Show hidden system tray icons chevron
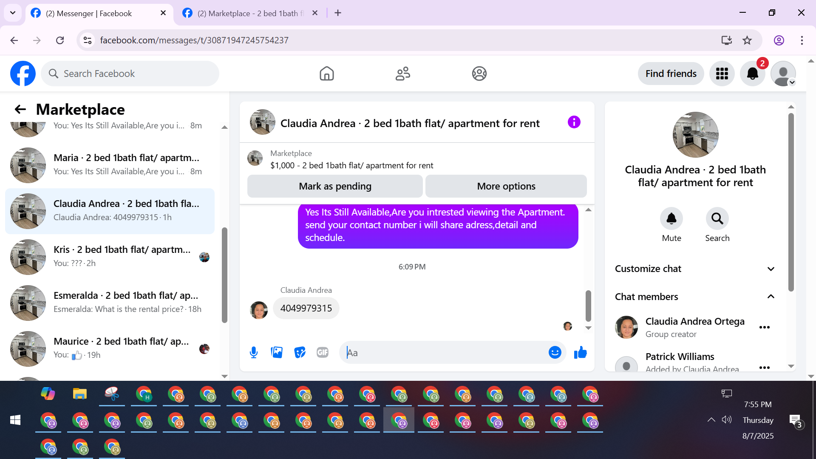The image size is (816, 459). point(711,420)
